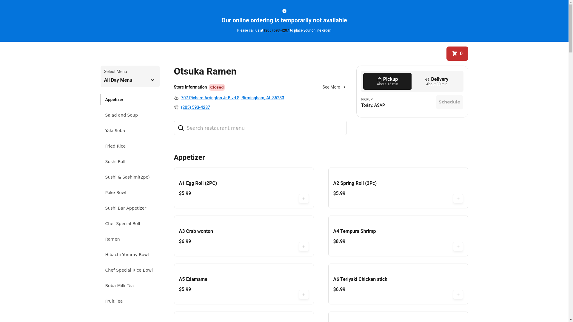Click the phone icon beside the store number
This screenshot has height=322, width=573.
(176, 107)
